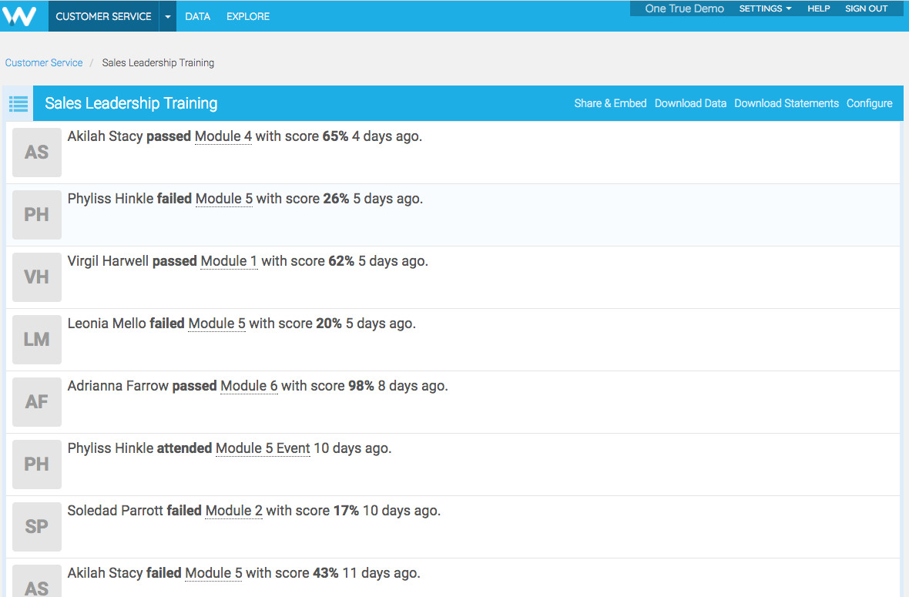Screen dimensions: 909x597
Task: Click Virgil Harwell's VH avatar
Action: click(x=37, y=277)
